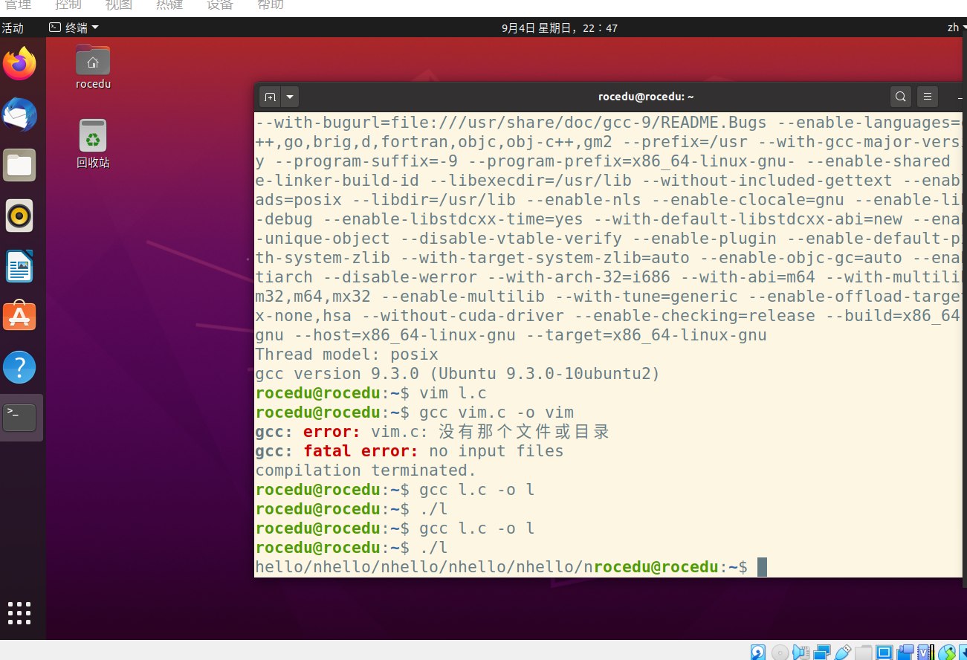Select the Terminal icon in the dock
Viewport: 967px width, 660px height.
[x=19, y=418]
